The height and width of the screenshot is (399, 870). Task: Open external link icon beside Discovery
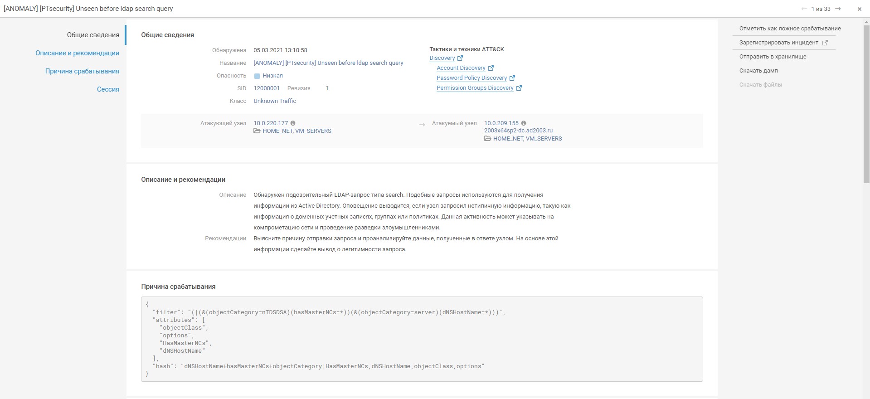[x=460, y=58]
